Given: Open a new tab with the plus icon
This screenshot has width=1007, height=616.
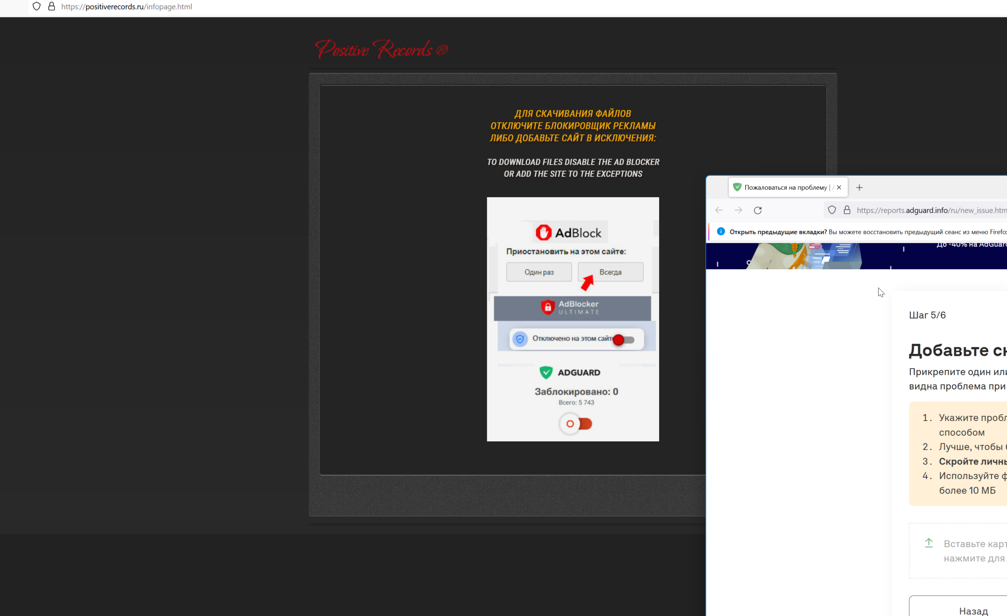Looking at the screenshot, I should (x=859, y=187).
